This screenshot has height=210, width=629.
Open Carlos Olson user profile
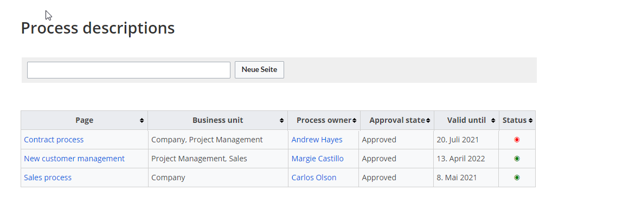point(314,178)
